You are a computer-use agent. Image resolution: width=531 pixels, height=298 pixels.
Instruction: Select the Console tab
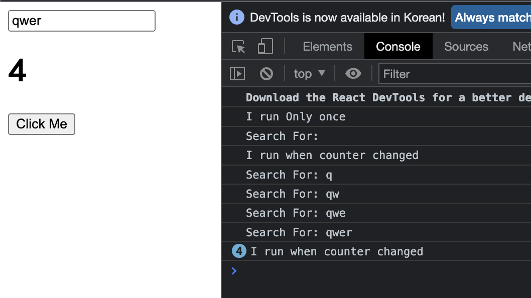[x=398, y=47]
